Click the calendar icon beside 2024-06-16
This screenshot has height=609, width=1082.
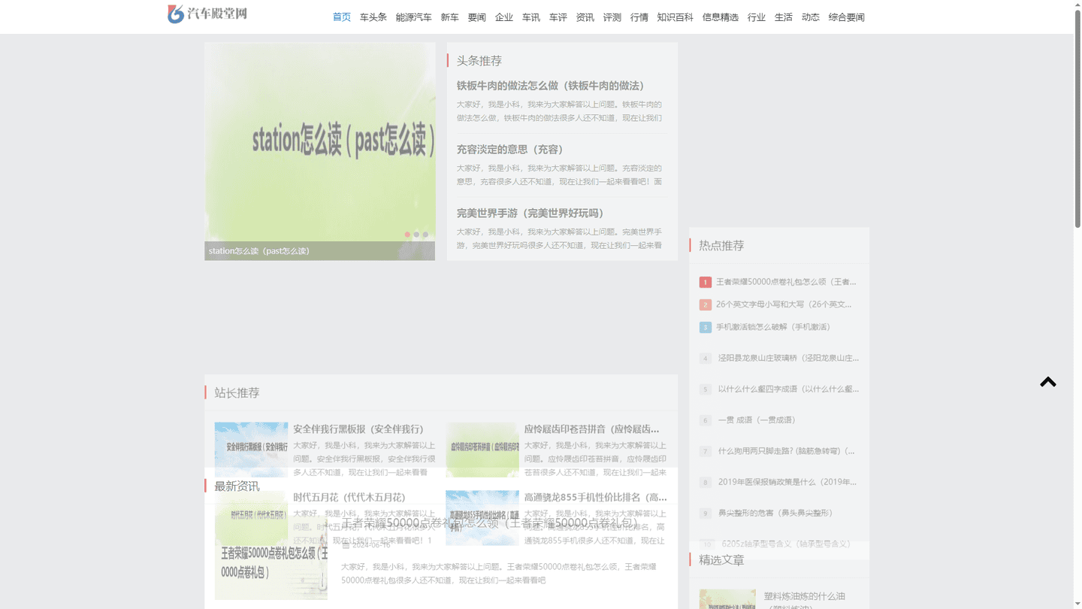pos(346,545)
